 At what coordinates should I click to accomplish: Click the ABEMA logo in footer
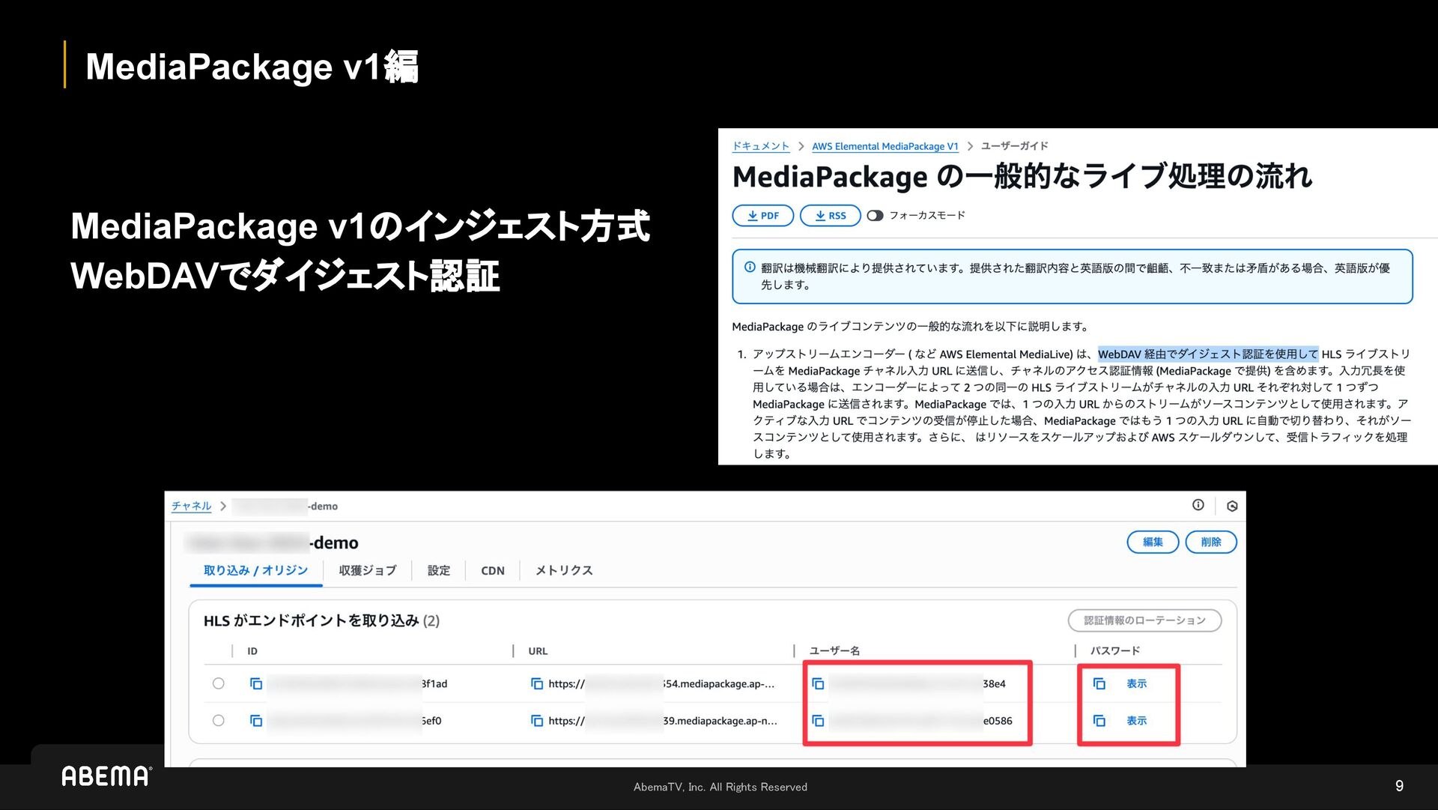[106, 776]
